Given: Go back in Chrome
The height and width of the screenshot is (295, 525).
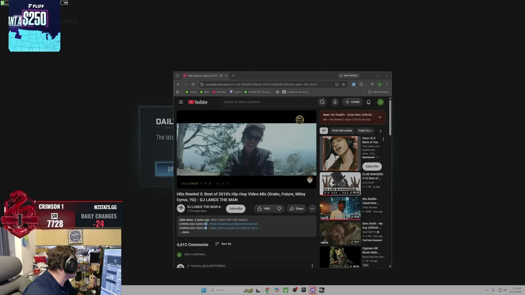Looking at the screenshot, I should click(178, 84).
